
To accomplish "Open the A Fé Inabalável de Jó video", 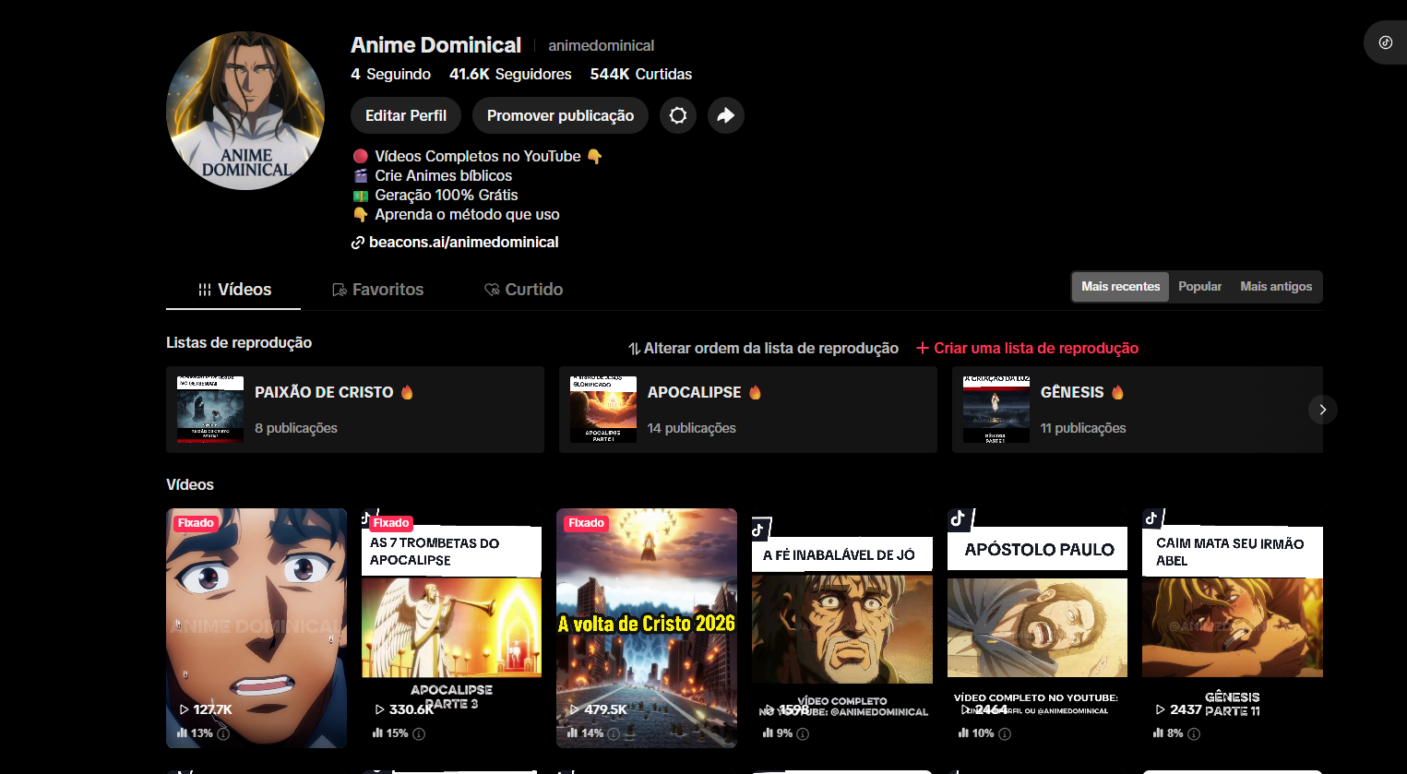I will (x=842, y=628).
